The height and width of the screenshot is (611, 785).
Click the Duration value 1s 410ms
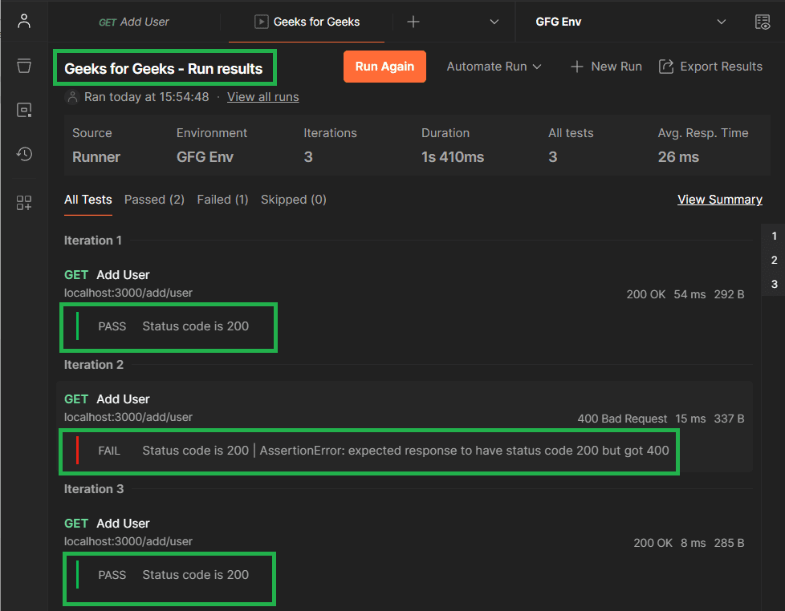click(453, 157)
